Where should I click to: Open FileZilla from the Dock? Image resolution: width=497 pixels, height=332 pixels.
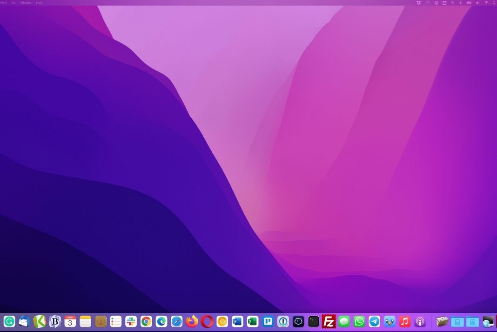(x=329, y=321)
